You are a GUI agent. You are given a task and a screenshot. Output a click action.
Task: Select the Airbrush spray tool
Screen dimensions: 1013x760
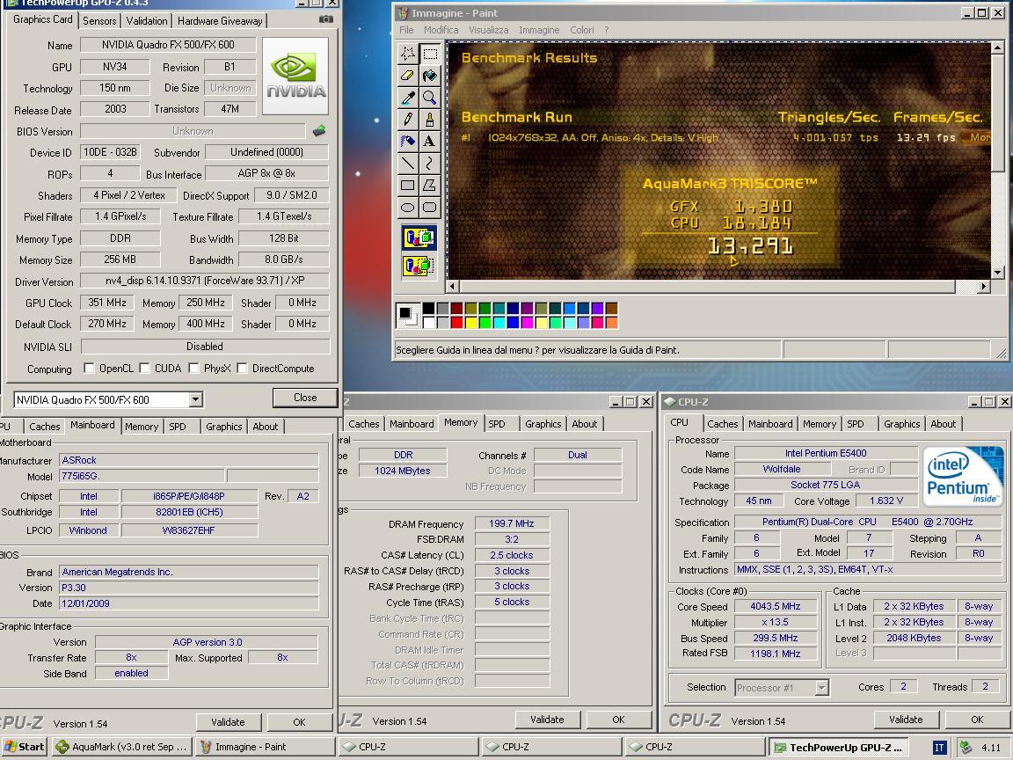408,142
